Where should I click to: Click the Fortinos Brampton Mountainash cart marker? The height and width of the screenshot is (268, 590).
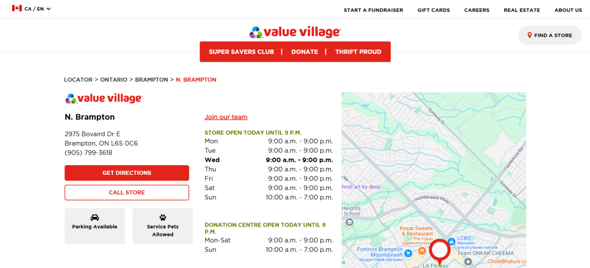pyautogui.click(x=408, y=254)
